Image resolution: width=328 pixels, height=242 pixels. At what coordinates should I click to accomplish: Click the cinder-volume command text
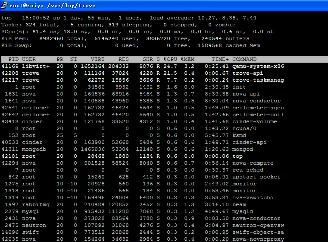255,121
